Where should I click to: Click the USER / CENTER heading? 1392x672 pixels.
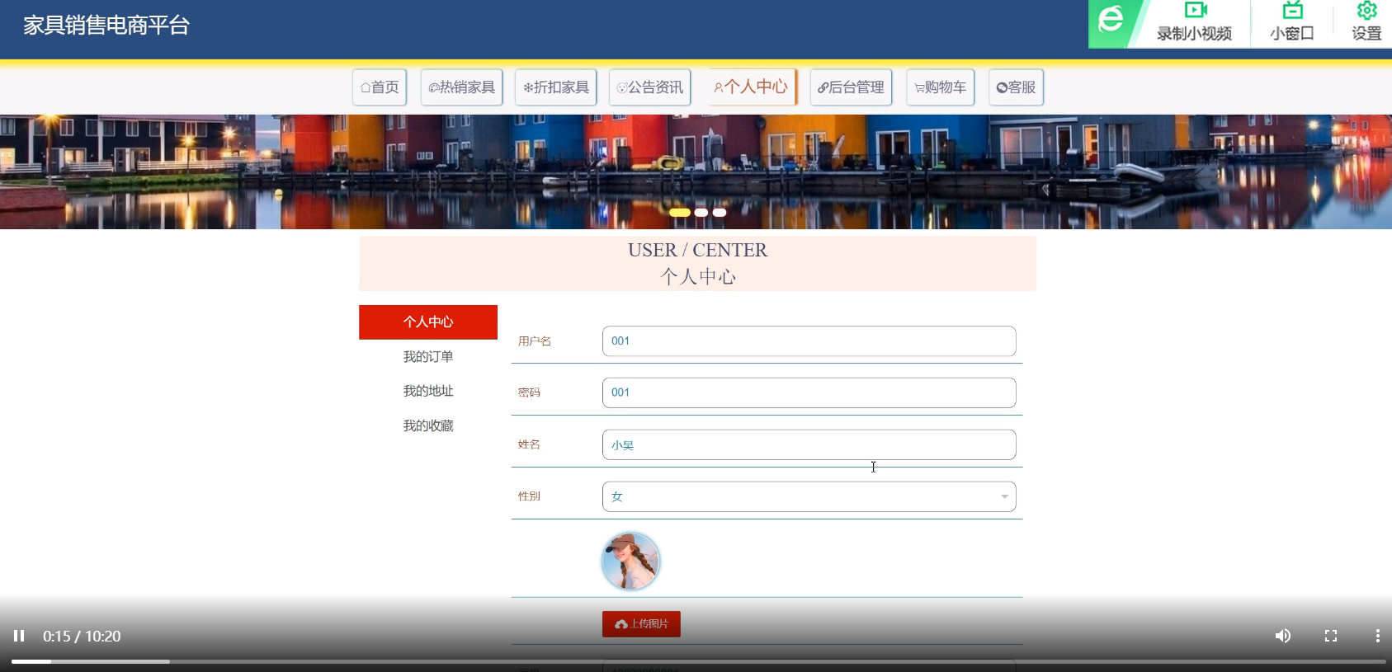tap(697, 250)
